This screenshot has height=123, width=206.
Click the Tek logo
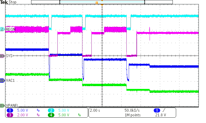tap(4, 2)
